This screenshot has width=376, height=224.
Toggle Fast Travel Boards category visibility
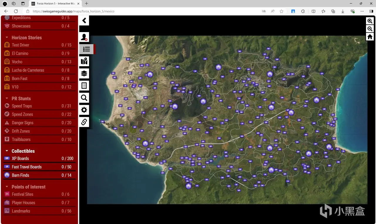pyautogui.click(x=39, y=167)
